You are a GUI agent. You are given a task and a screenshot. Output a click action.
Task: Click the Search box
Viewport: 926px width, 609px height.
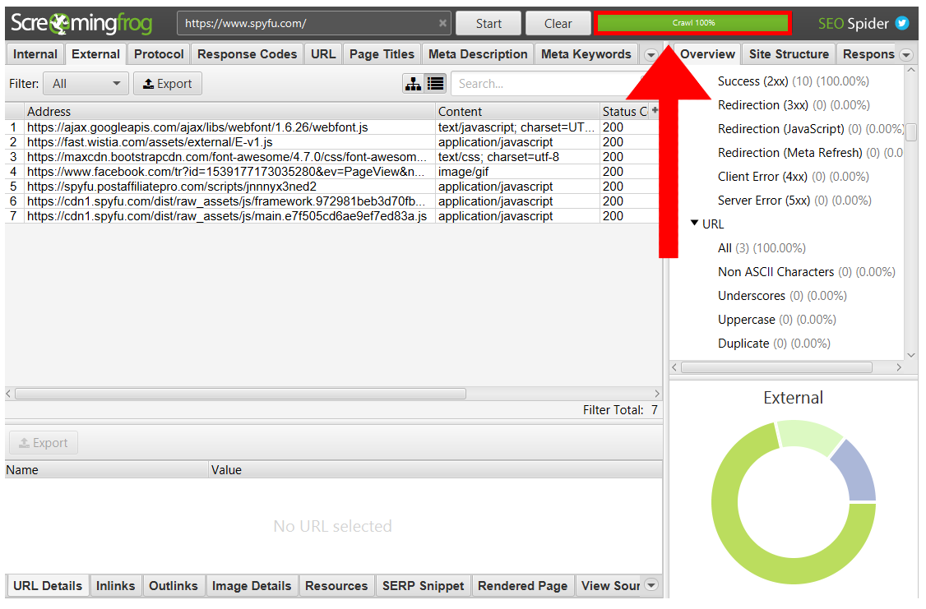(x=549, y=84)
